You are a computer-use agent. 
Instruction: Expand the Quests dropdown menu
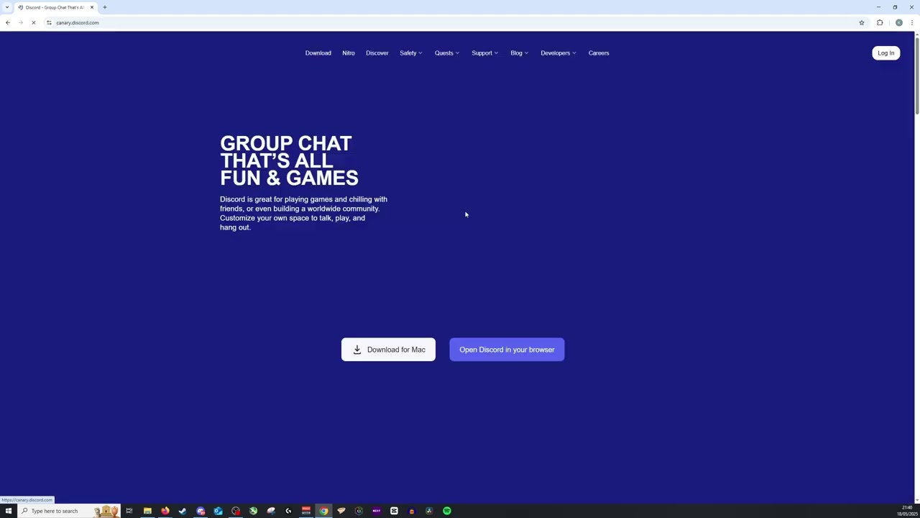coord(446,53)
